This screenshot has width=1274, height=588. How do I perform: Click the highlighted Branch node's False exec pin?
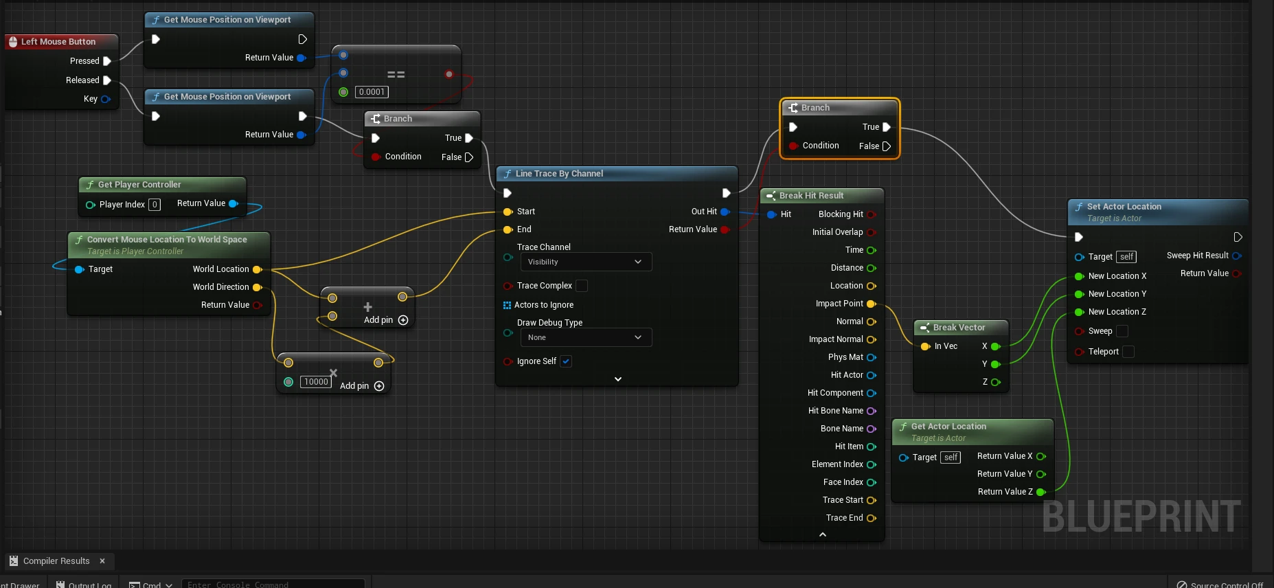point(887,146)
